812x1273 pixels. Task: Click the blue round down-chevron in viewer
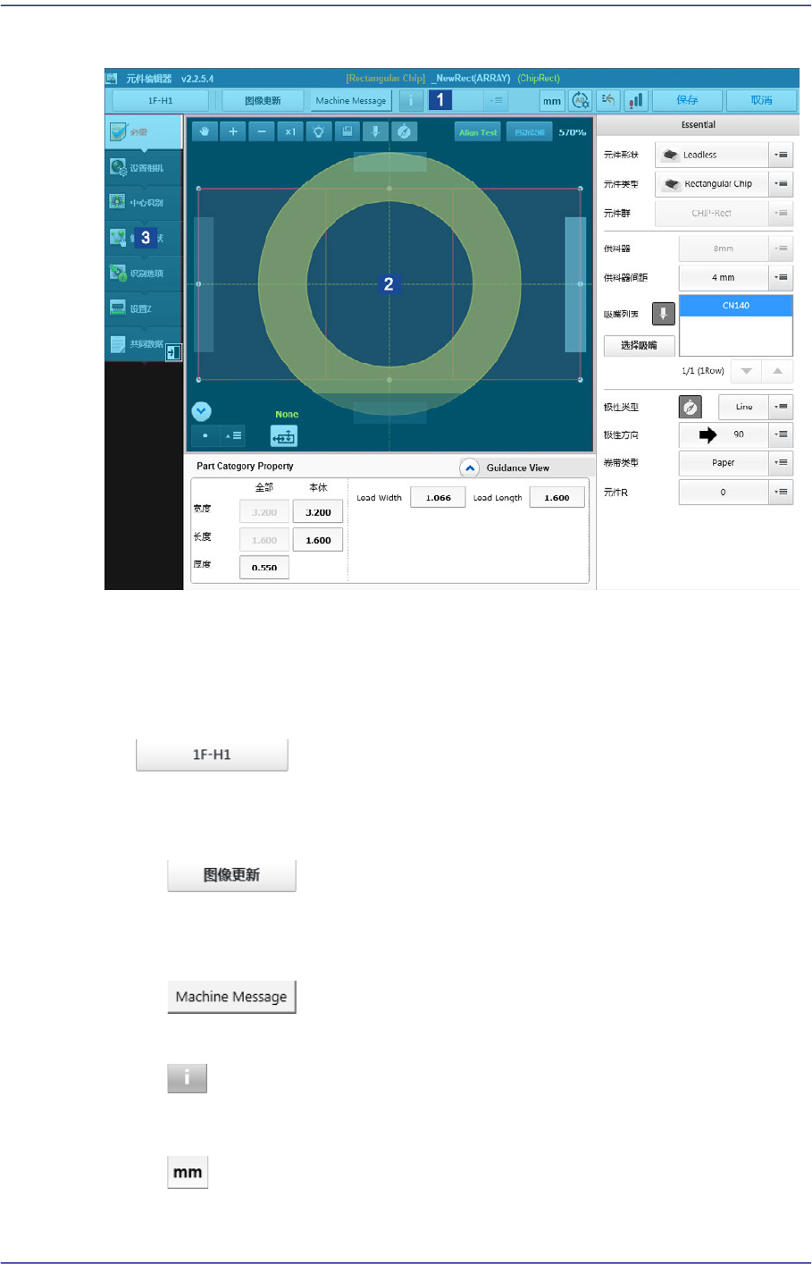pyautogui.click(x=202, y=411)
